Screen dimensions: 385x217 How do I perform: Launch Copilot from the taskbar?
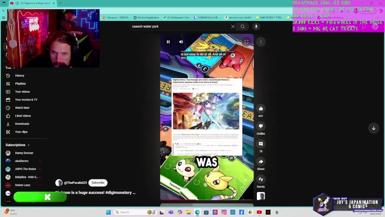coord(180,212)
